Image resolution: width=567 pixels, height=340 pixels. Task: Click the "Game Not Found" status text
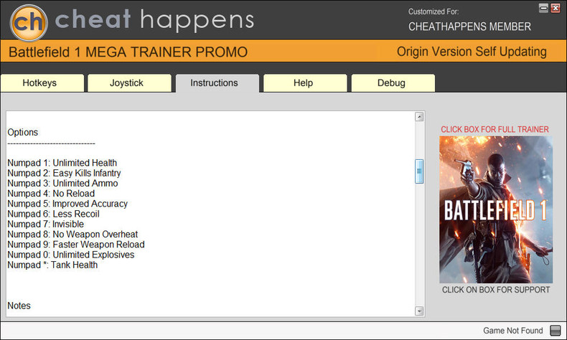(512, 330)
